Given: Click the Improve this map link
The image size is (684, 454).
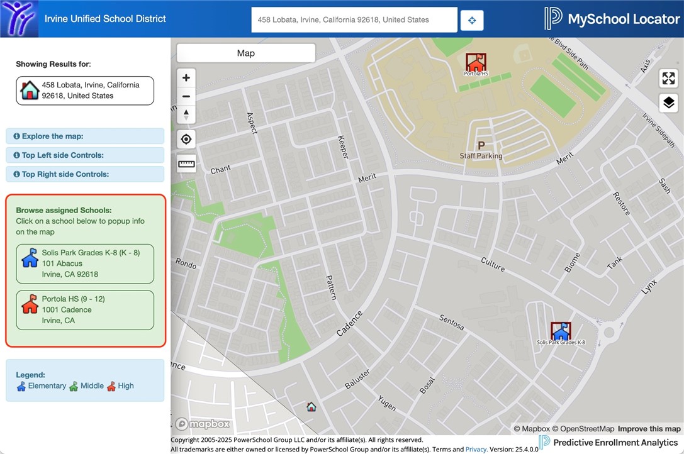Looking at the screenshot, I should point(649,429).
